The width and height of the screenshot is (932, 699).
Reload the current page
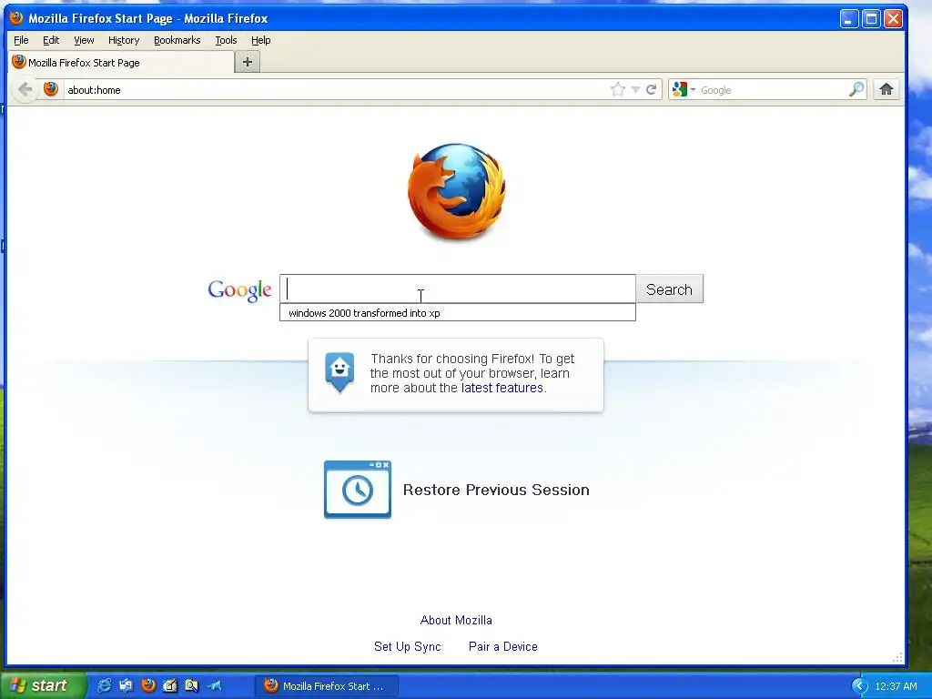652,90
